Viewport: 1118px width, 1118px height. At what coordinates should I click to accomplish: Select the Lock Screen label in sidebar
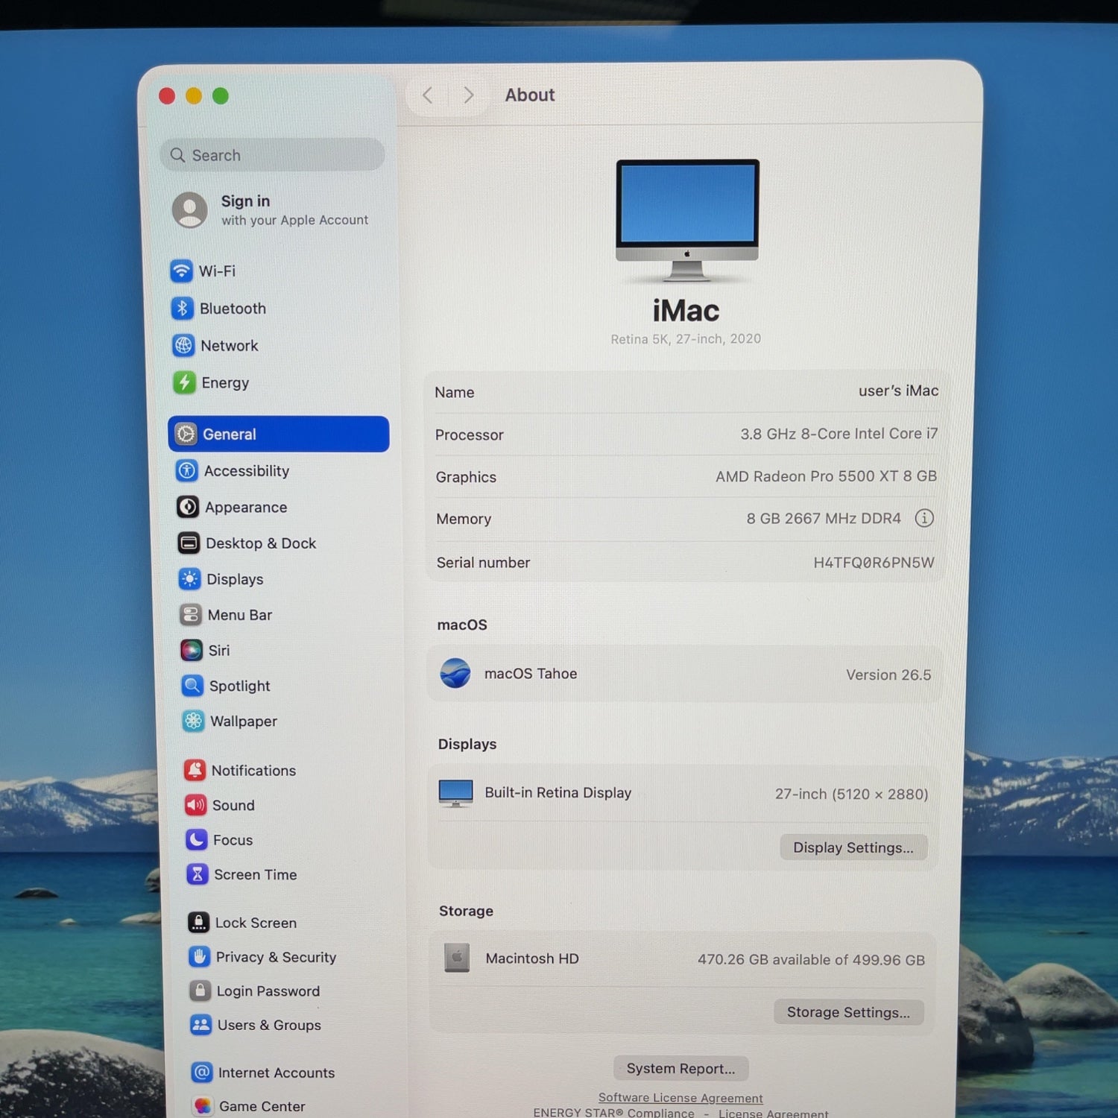tap(256, 923)
